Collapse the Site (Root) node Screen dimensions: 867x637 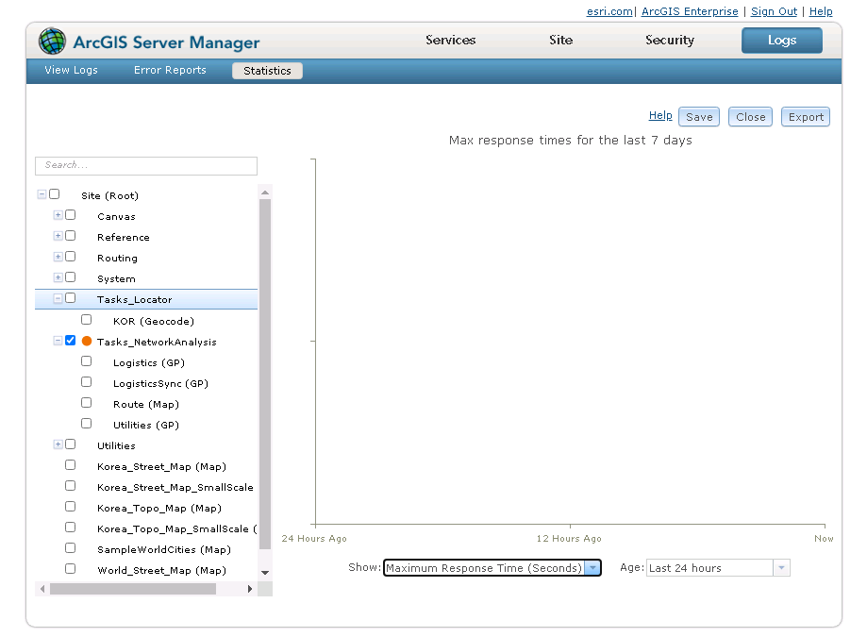(x=42, y=194)
